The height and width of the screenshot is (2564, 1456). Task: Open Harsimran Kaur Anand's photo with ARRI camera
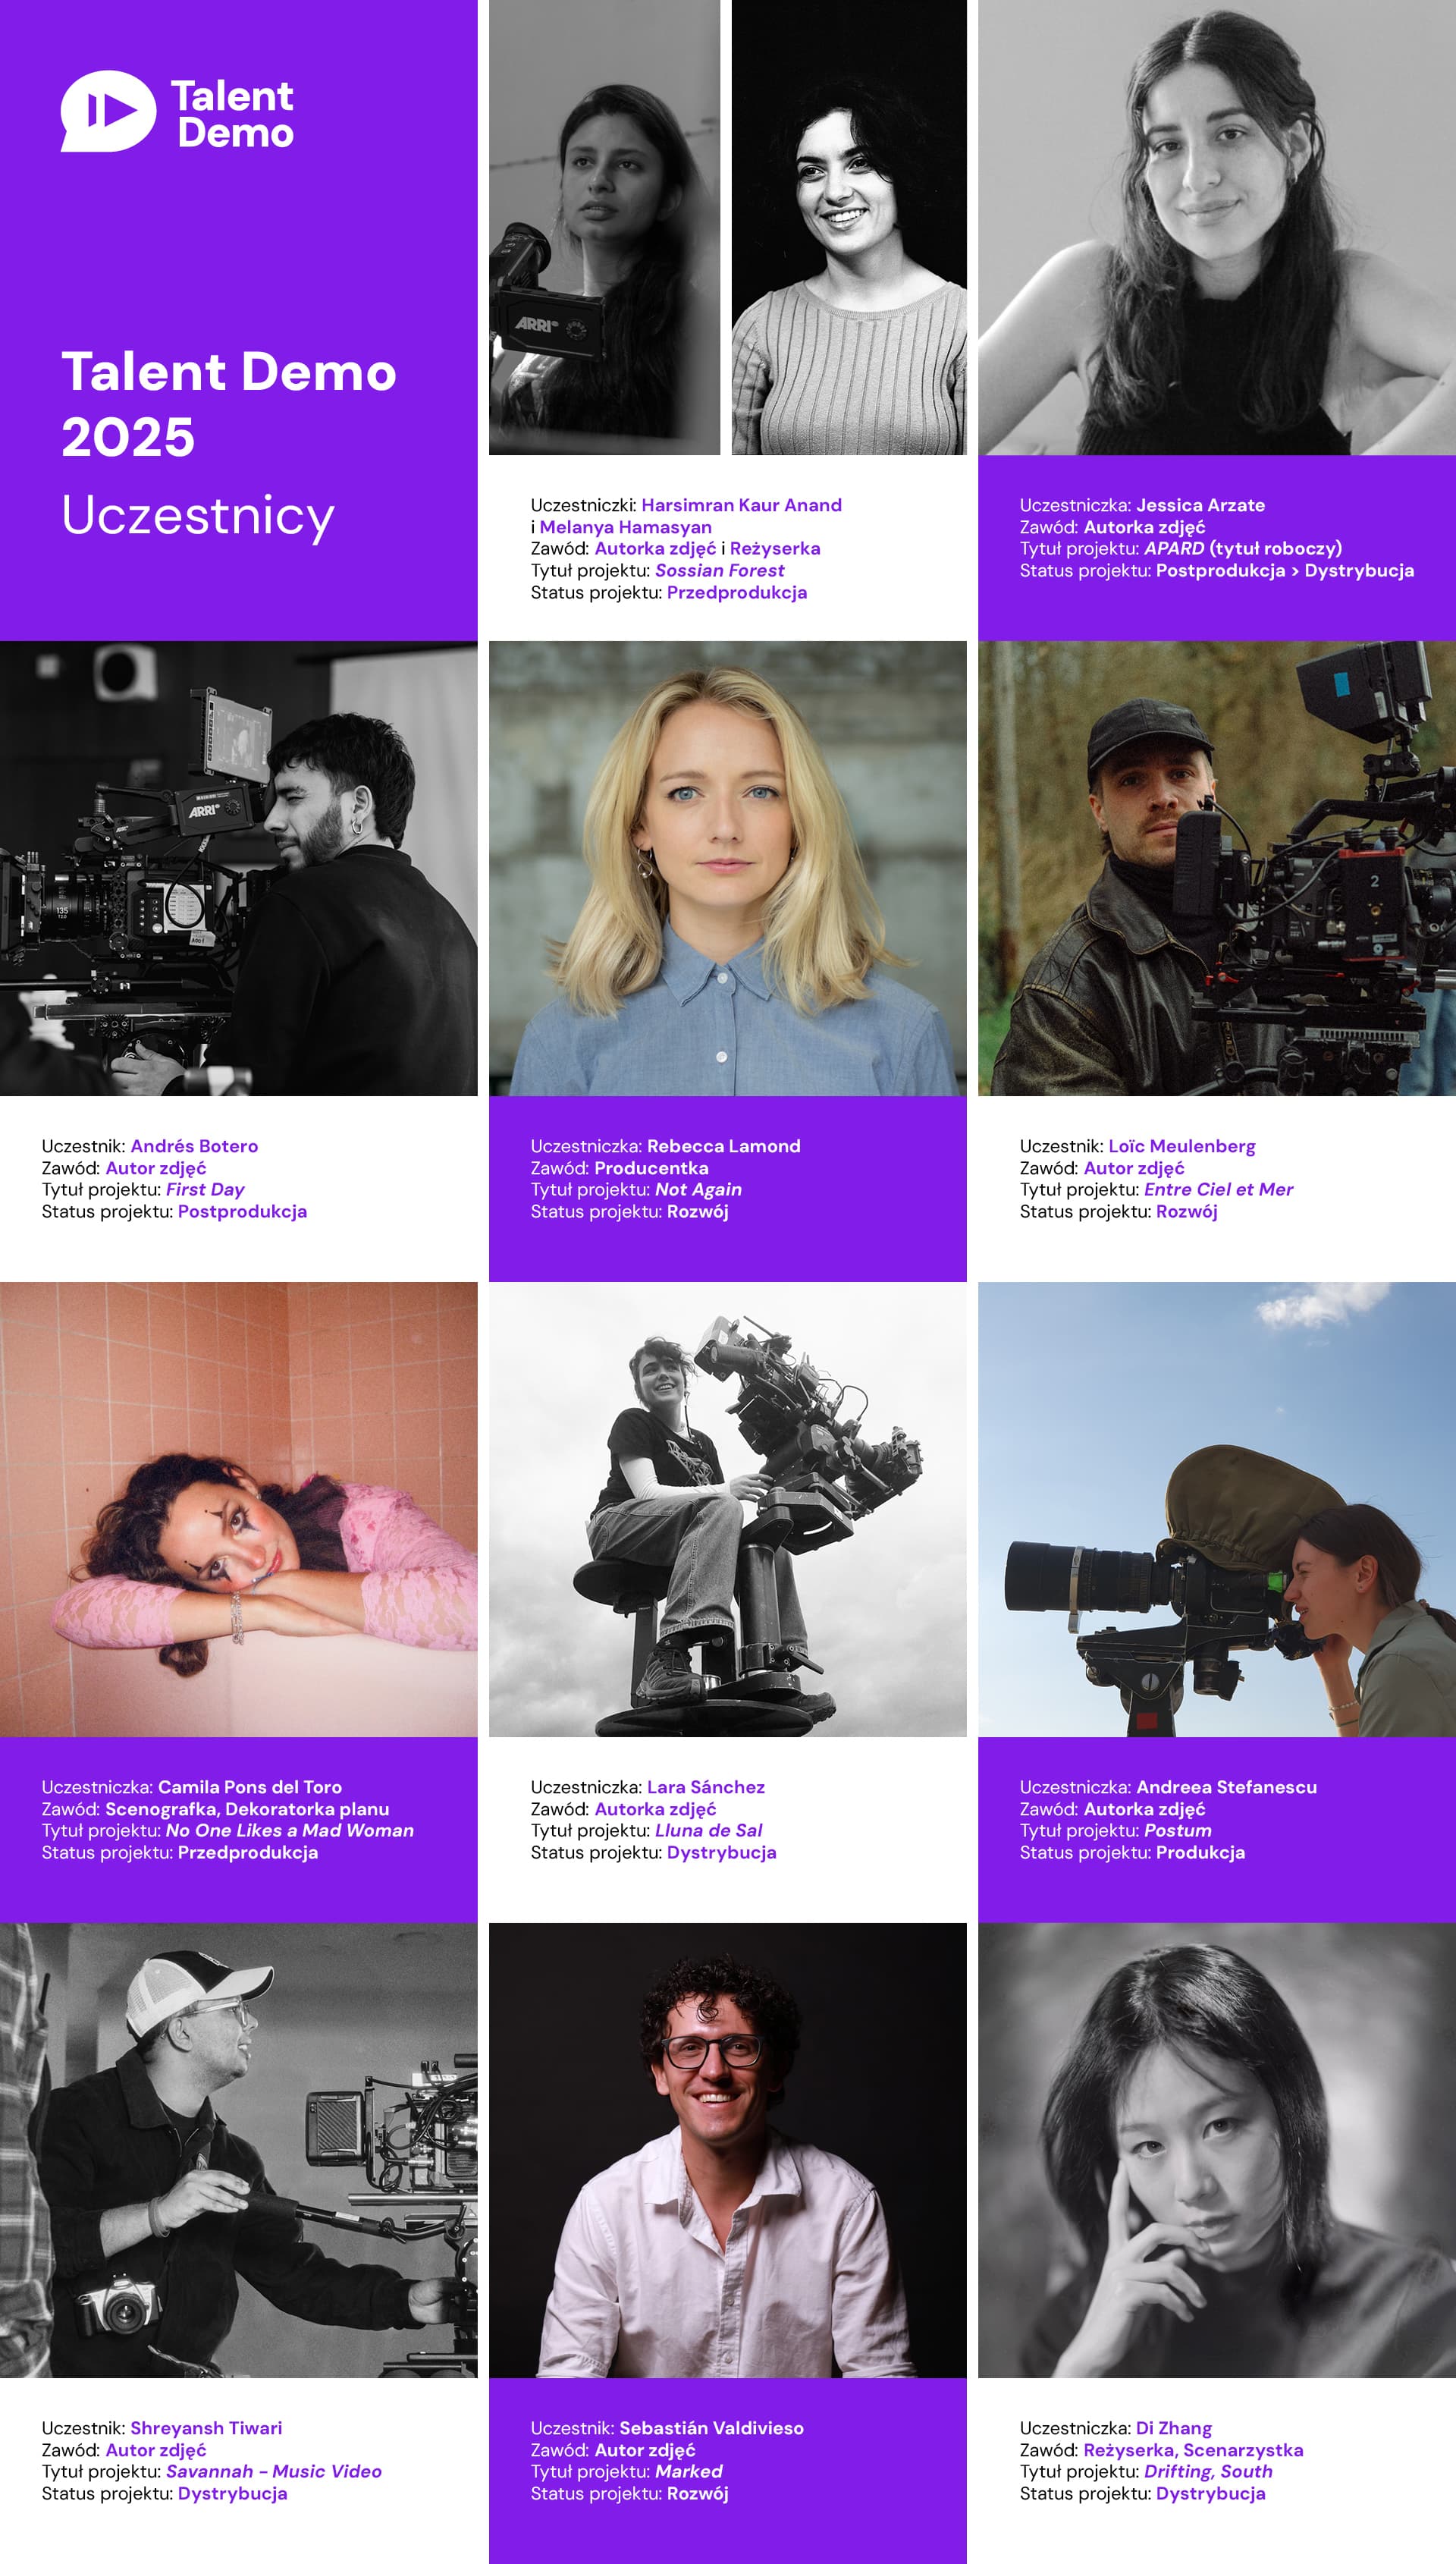[x=604, y=228]
